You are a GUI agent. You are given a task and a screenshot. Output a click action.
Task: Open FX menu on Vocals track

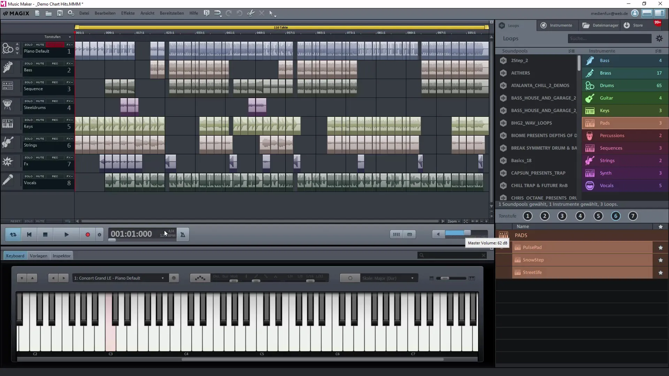click(x=69, y=176)
